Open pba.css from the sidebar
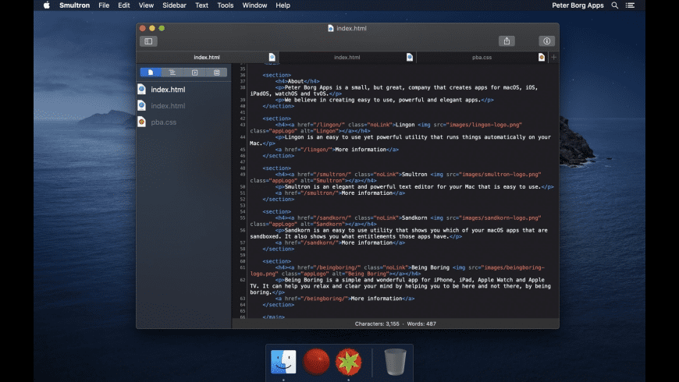 163,122
